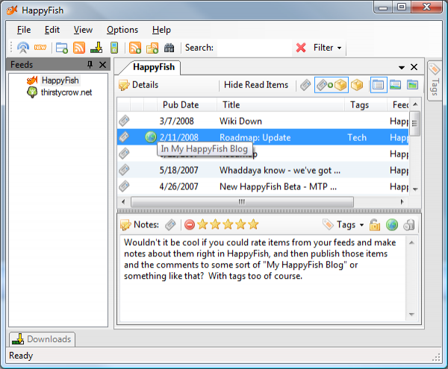
Task: Click the golden box icon in item toolbar
Action: [x=357, y=85]
